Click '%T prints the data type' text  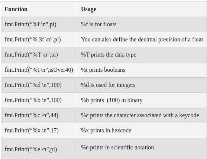109,55
